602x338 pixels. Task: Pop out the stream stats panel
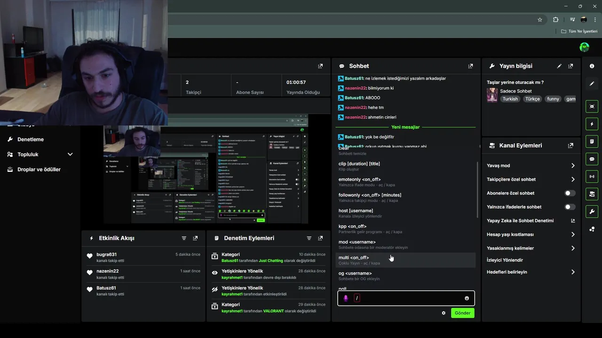point(320,66)
